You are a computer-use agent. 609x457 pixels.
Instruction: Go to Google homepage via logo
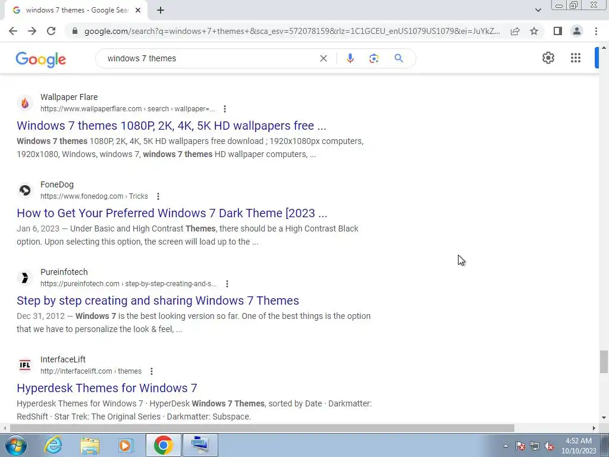coord(41,59)
